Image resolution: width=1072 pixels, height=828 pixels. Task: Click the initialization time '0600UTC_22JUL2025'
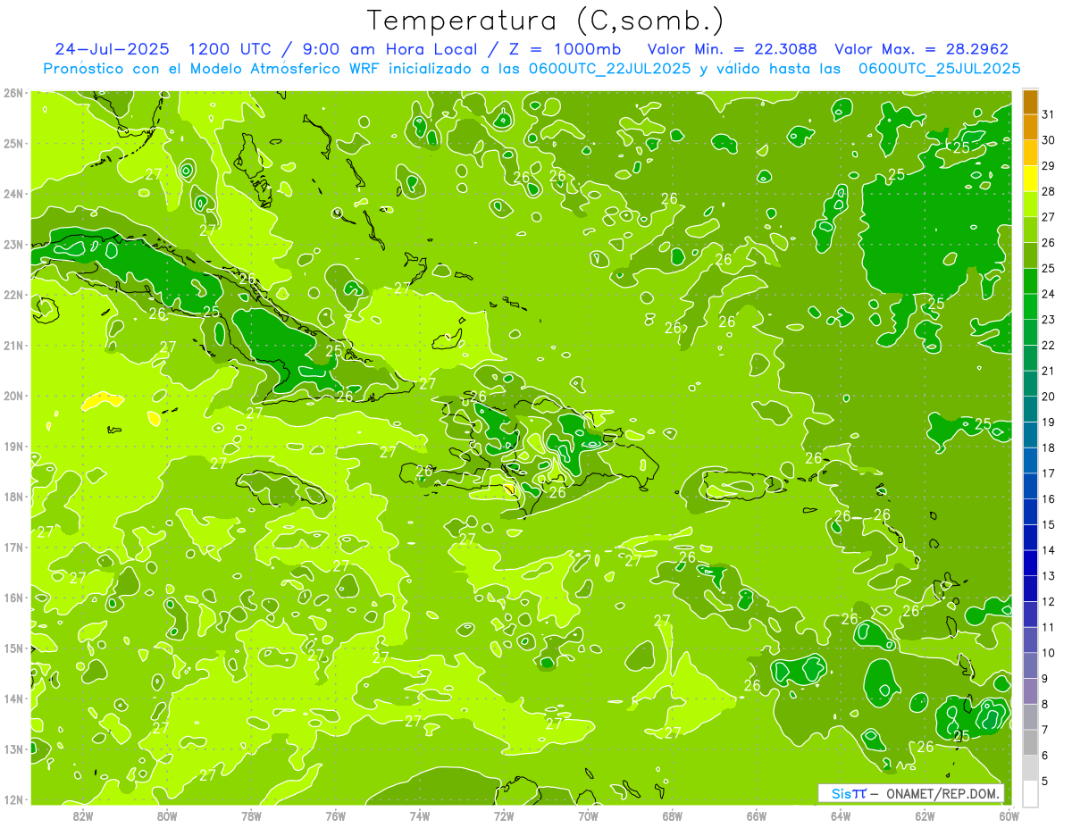[x=611, y=68]
